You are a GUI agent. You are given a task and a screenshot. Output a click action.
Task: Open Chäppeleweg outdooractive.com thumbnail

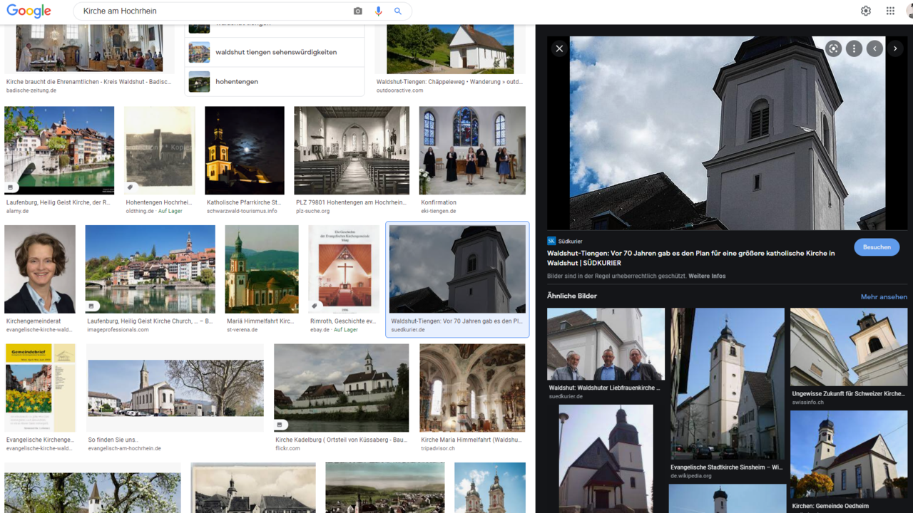(x=450, y=49)
